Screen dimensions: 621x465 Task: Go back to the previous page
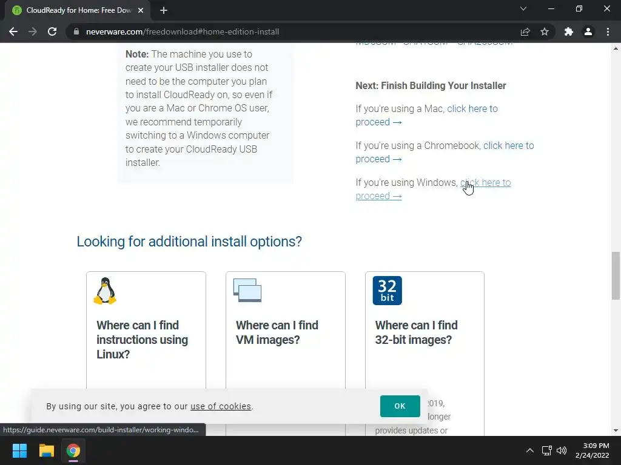(13, 31)
